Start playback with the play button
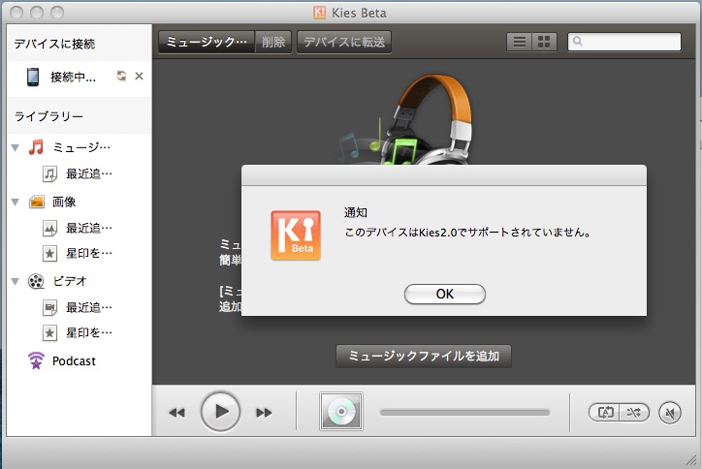This screenshot has height=469, width=702. click(x=220, y=411)
